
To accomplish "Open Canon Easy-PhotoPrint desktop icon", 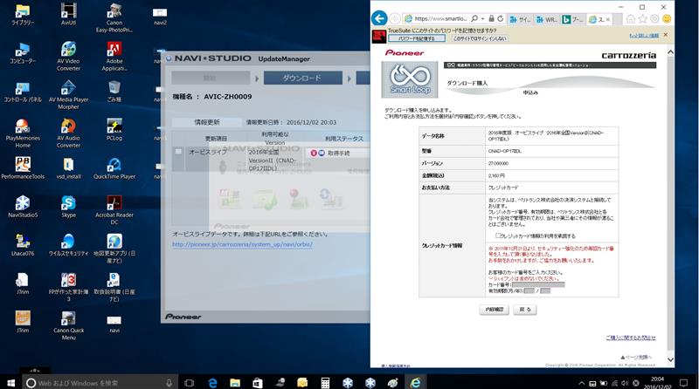I will point(114,17).
